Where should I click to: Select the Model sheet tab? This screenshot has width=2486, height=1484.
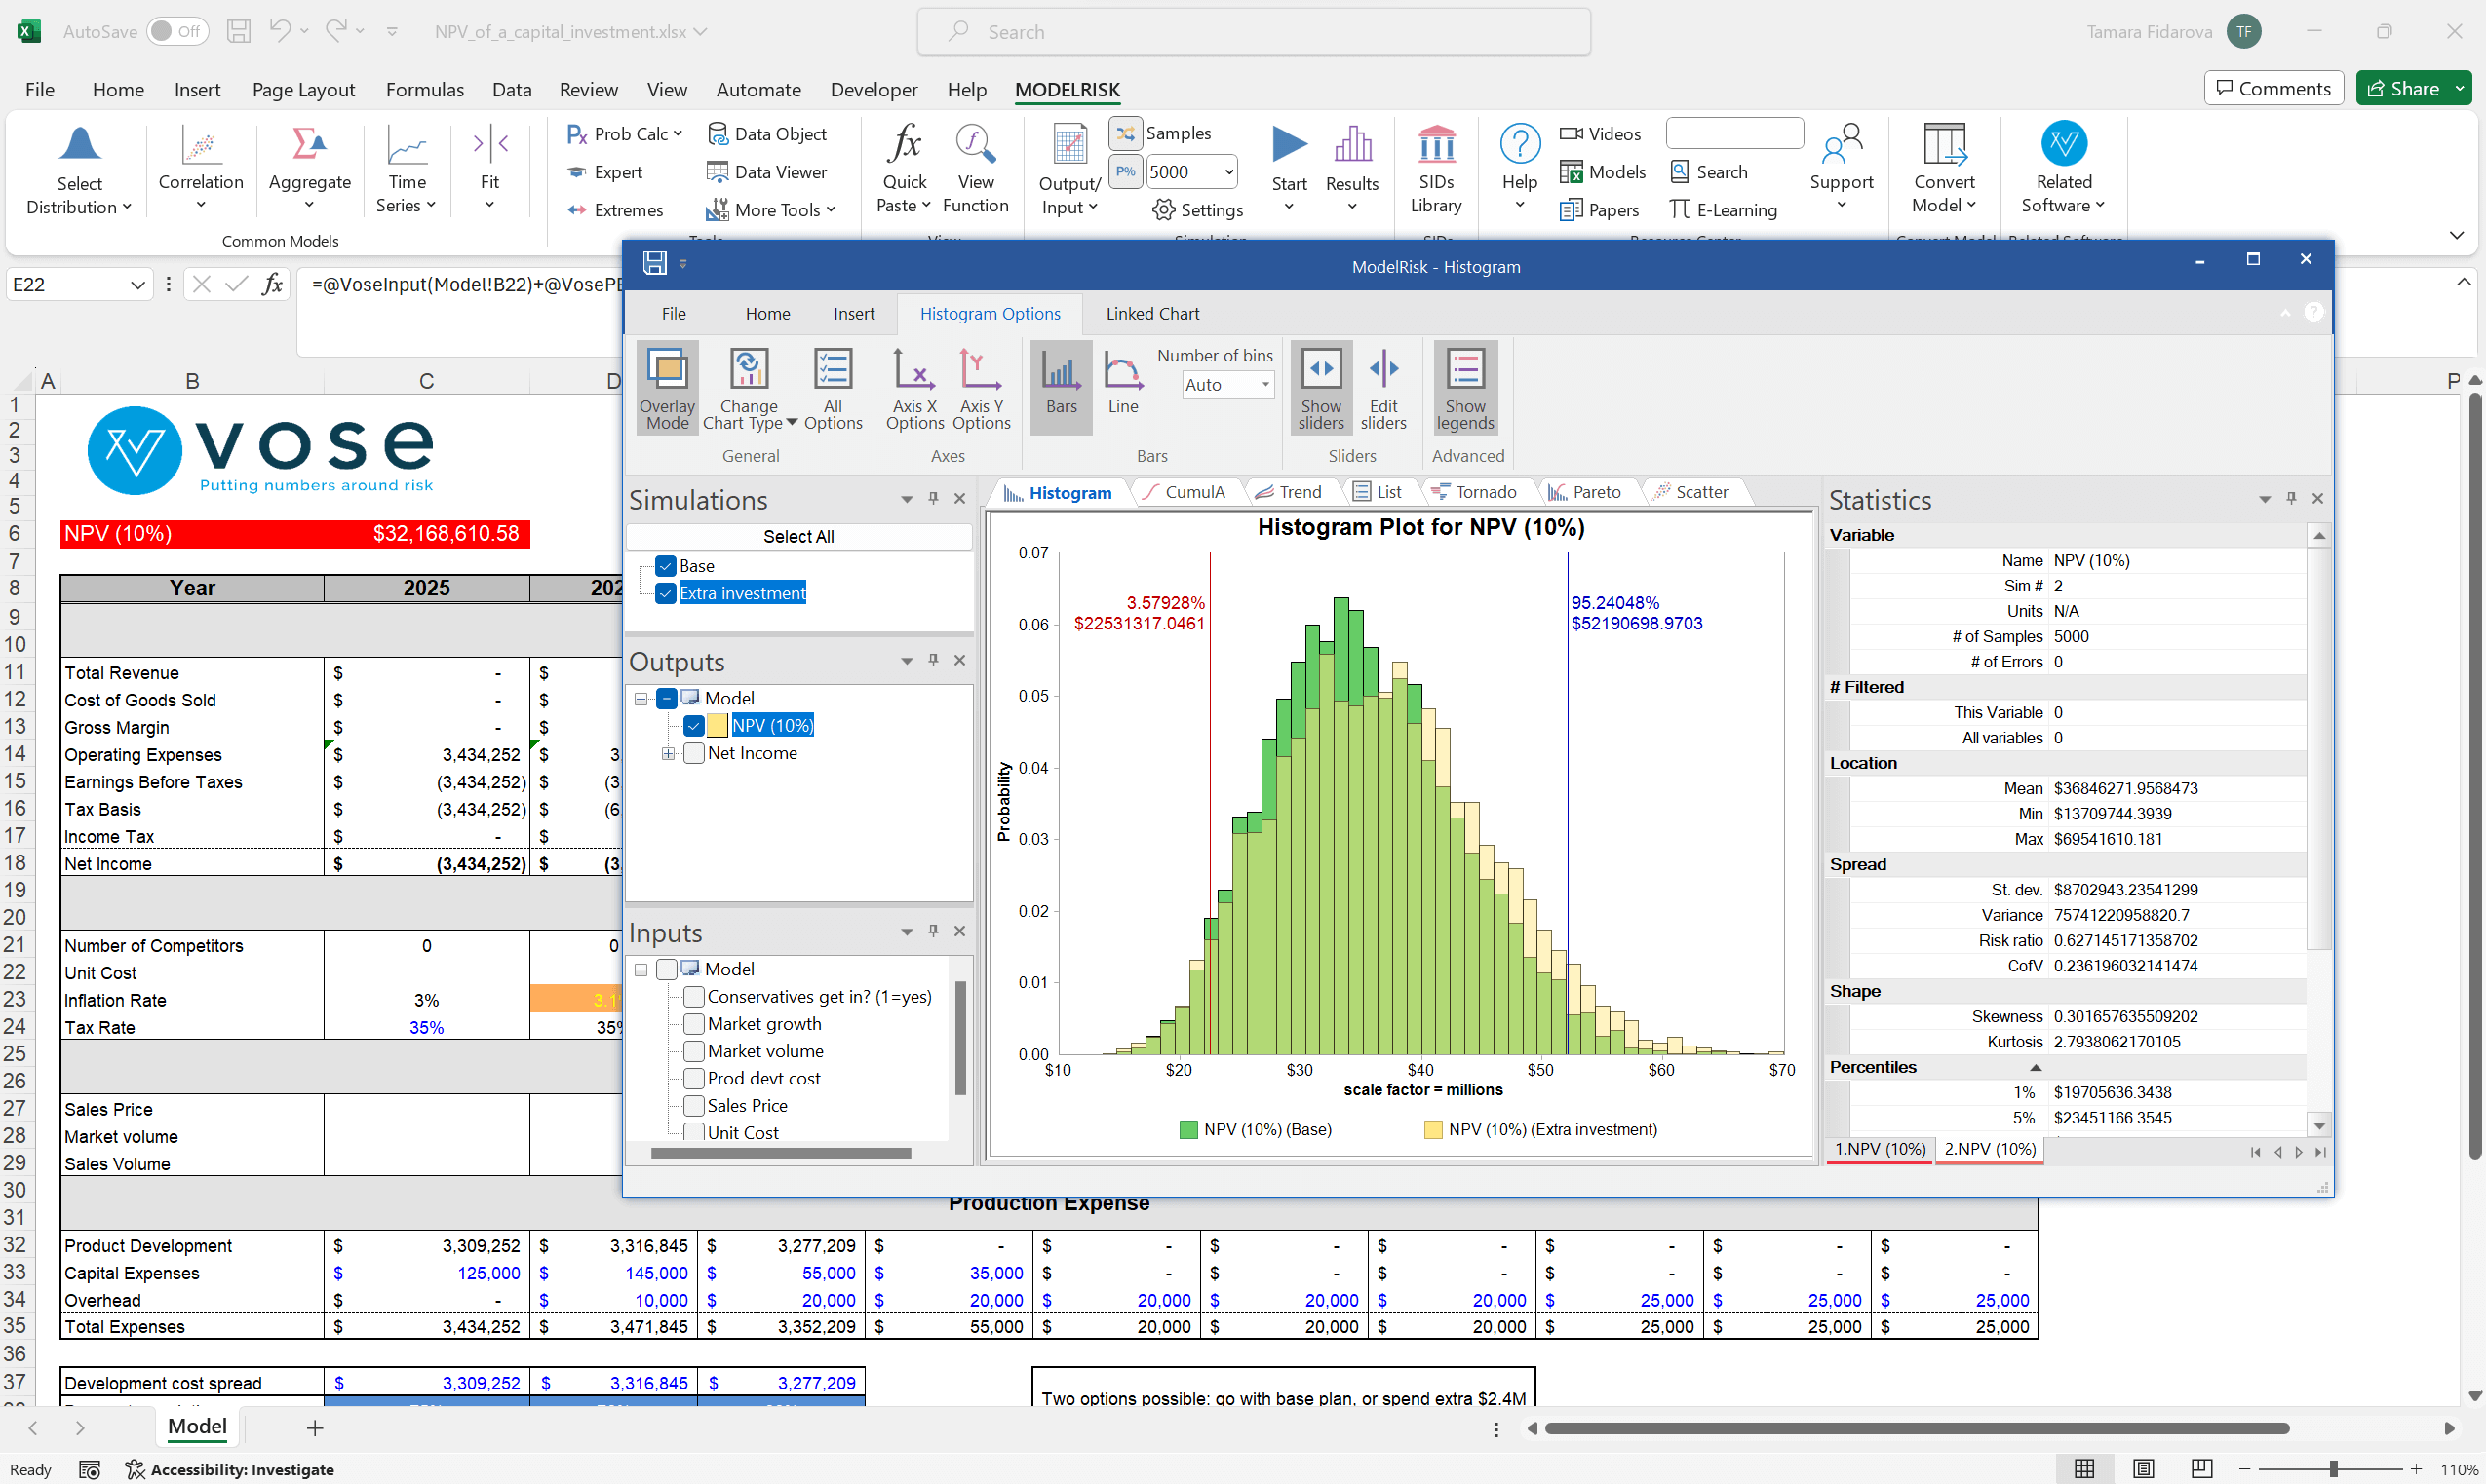point(196,1427)
